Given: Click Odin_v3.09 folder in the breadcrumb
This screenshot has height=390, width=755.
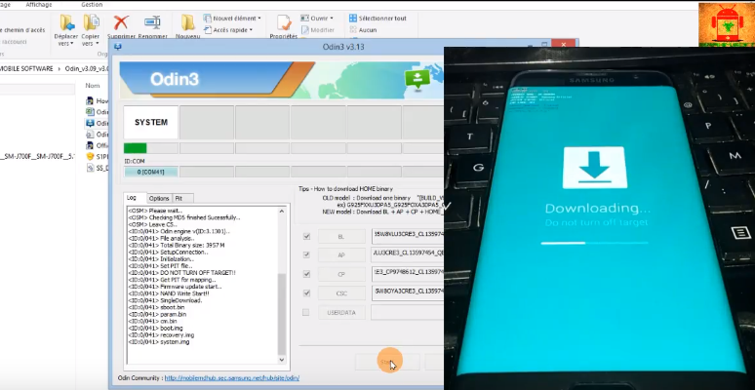Looking at the screenshot, I should click(87, 69).
